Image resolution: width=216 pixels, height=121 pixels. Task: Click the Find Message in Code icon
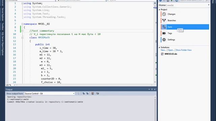click(79, 93)
